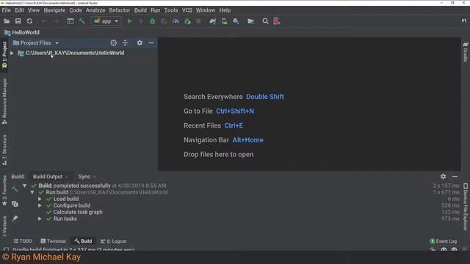470x264 pixels.
Task: Click the Make Project hammer icon
Action: (82, 21)
